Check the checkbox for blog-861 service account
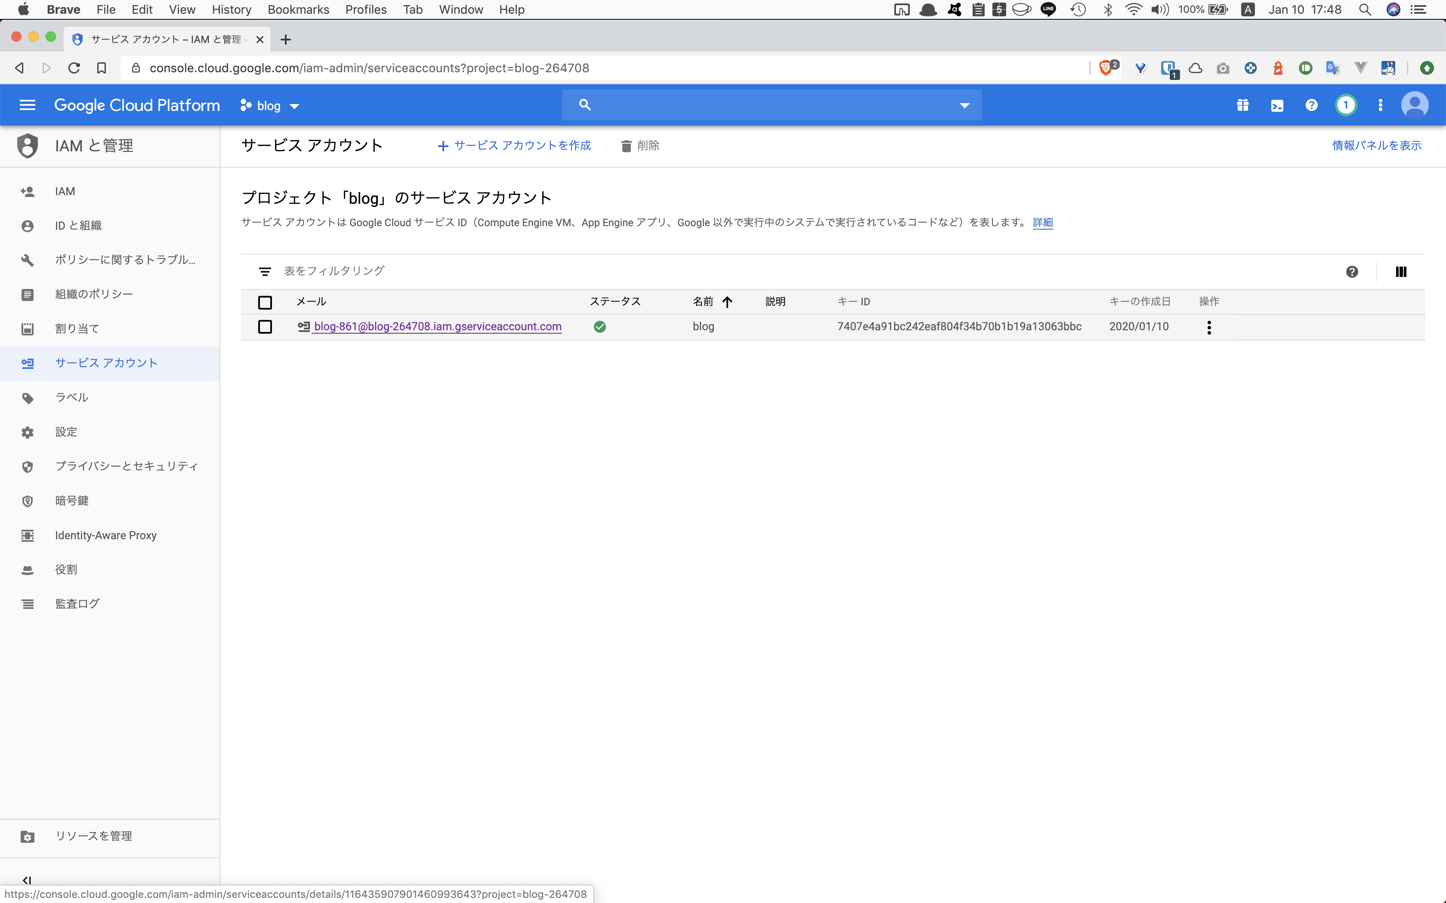1446x903 pixels. (265, 327)
